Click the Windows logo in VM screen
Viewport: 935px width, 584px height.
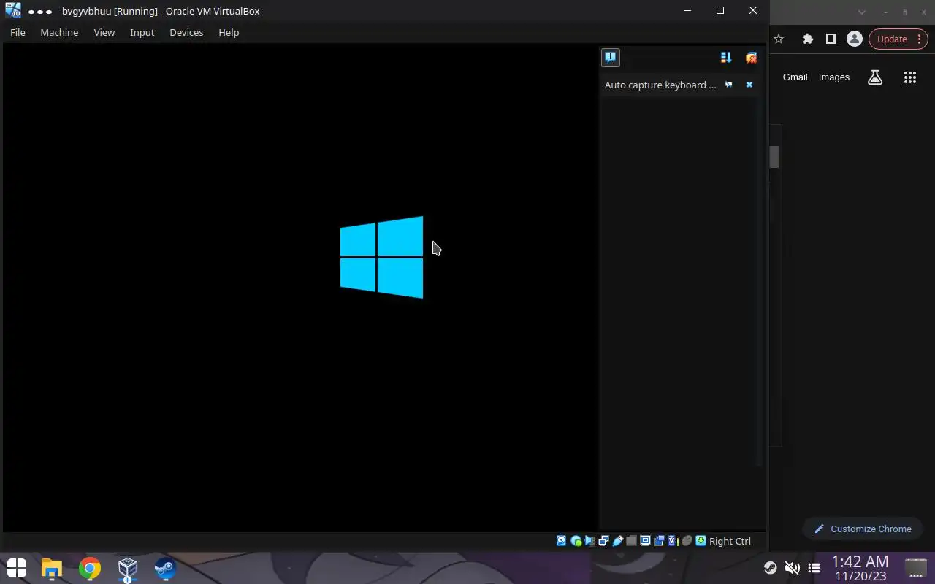381,257
